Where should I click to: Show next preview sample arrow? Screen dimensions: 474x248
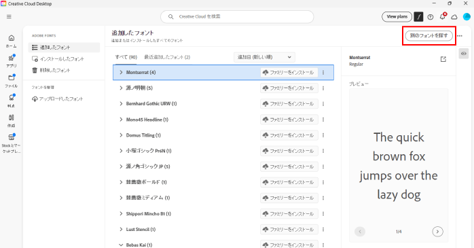(437, 232)
